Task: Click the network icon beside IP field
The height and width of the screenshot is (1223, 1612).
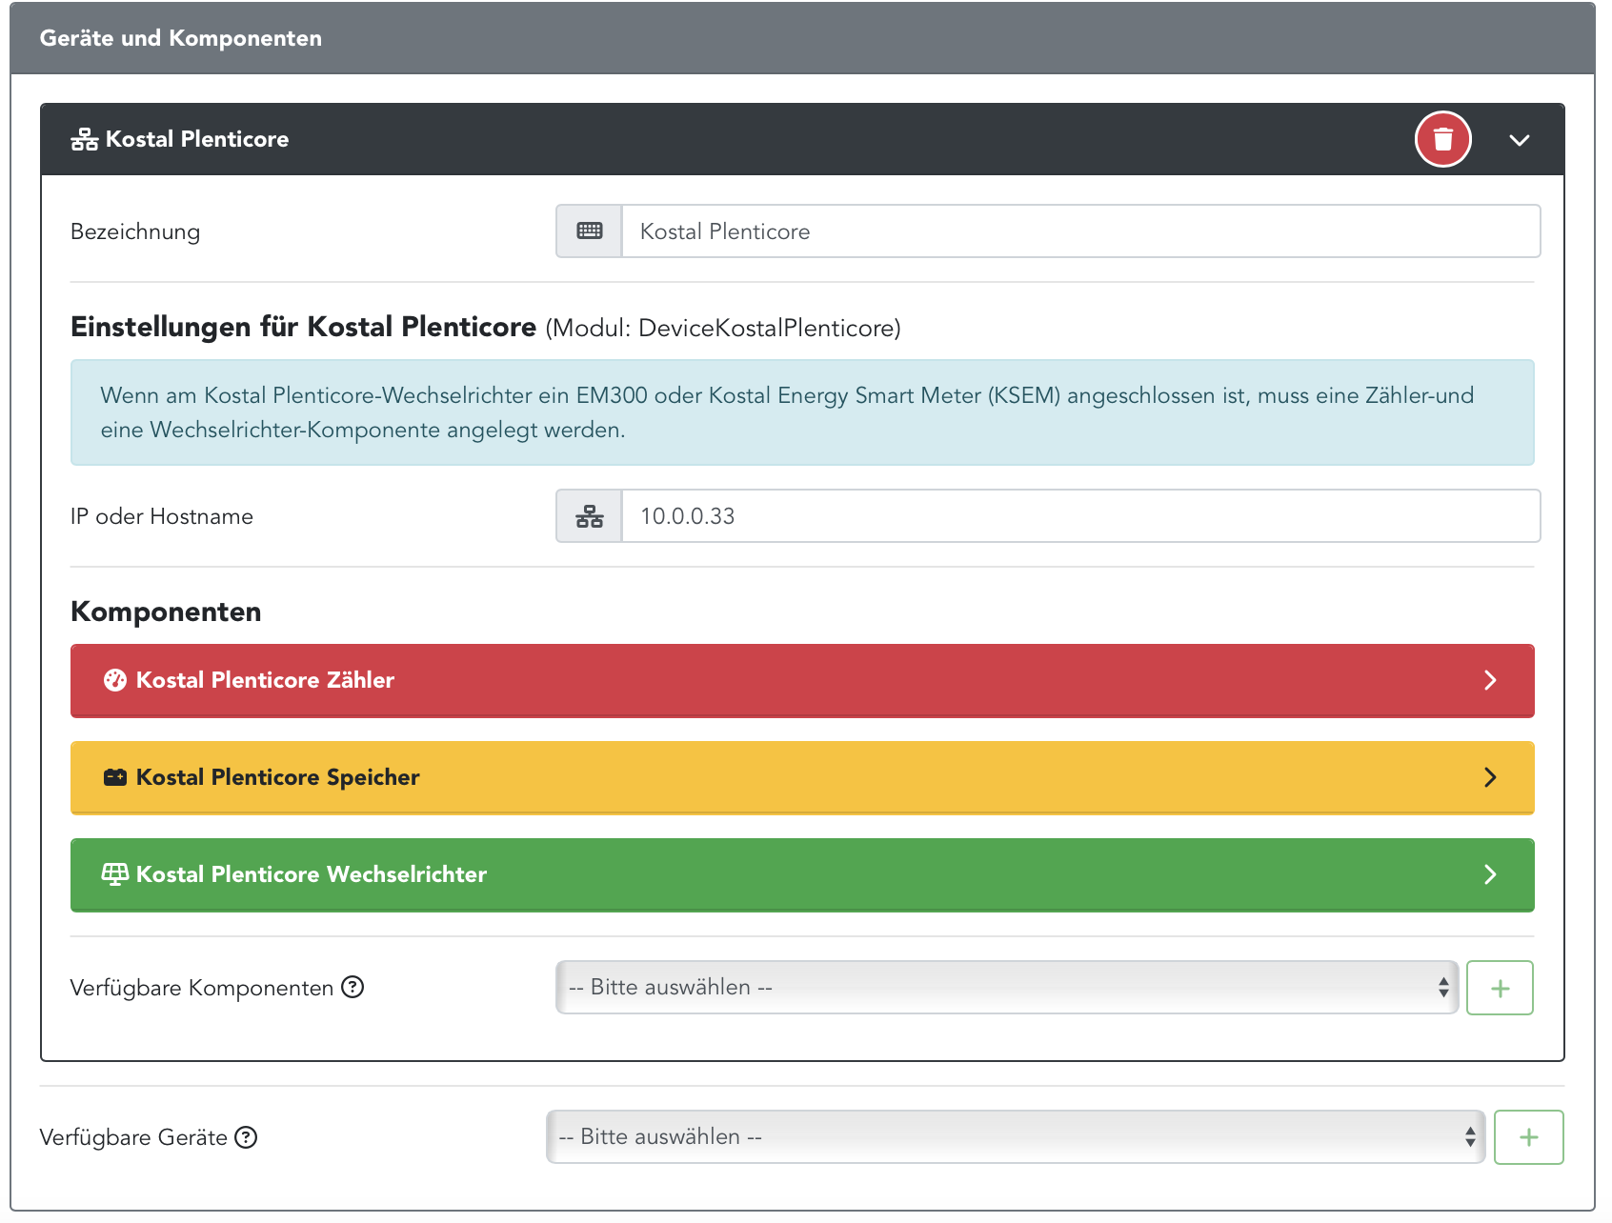Action: (x=589, y=516)
